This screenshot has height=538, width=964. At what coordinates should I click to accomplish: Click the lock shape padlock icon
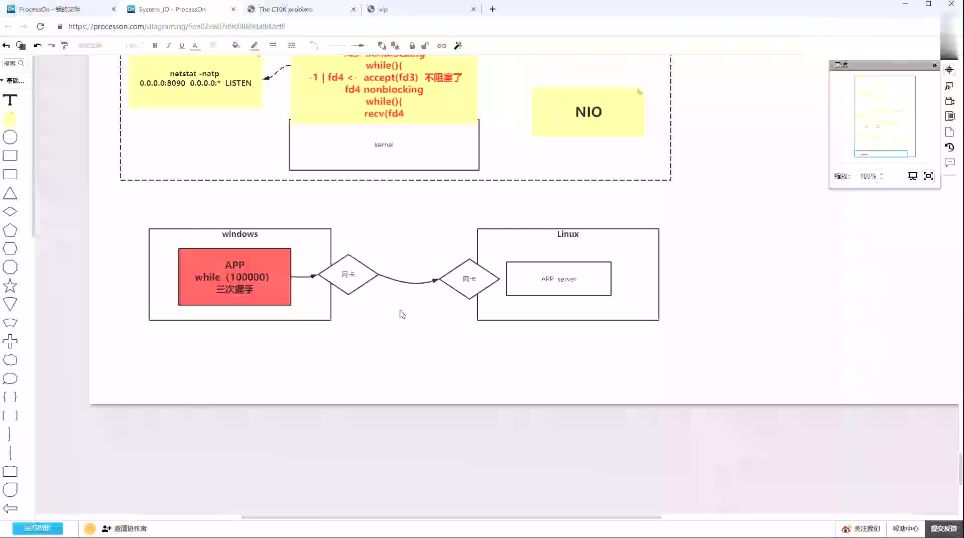point(412,46)
